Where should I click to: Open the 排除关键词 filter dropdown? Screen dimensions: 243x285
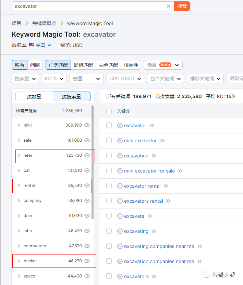click(205, 79)
